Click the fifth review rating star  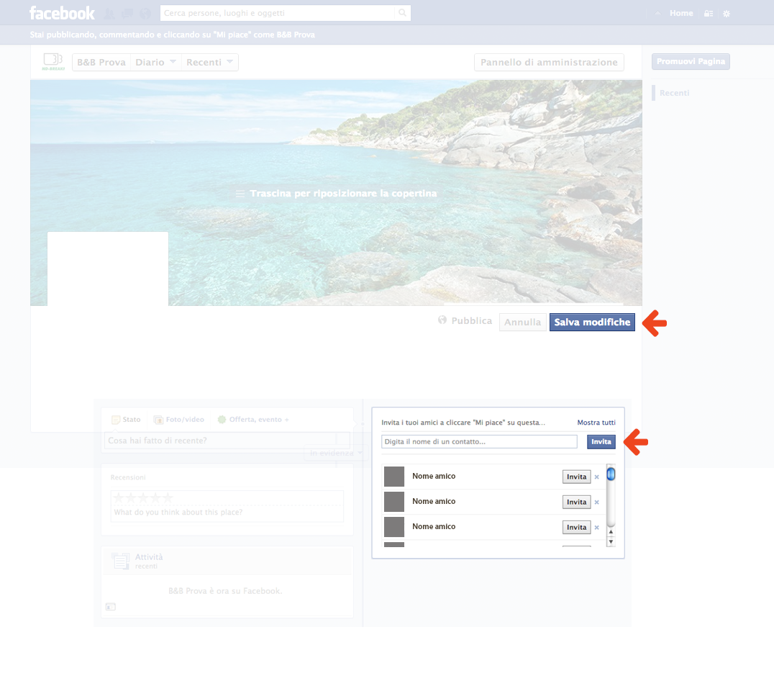click(x=168, y=497)
